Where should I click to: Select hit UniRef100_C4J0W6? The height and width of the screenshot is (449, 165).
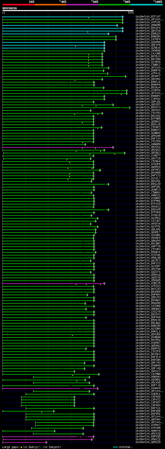click(148, 54)
